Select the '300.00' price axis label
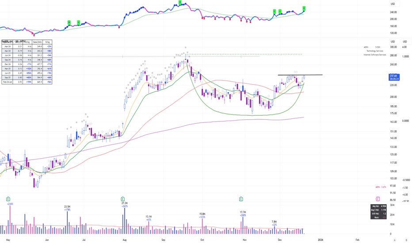The height and width of the screenshot is (243, 412). pyautogui.click(x=393, y=47)
